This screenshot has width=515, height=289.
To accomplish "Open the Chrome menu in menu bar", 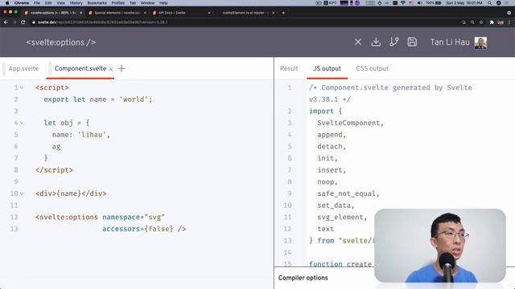I will point(22,3).
